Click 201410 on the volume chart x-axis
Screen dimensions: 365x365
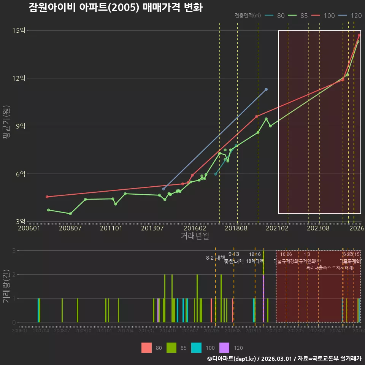(168, 330)
